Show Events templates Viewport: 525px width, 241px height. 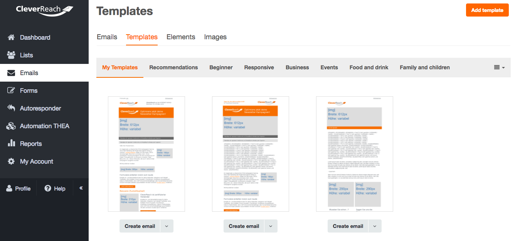tap(329, 67)
